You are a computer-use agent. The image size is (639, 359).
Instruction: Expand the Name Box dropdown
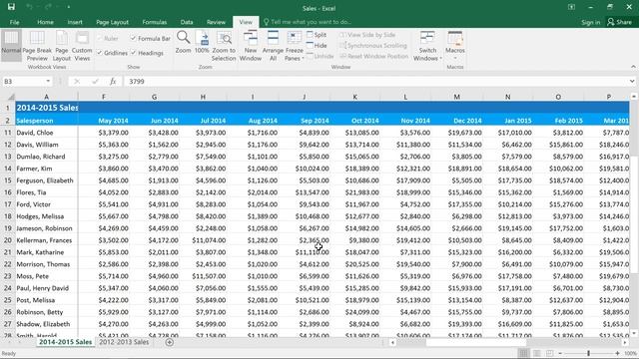(48, 82)
